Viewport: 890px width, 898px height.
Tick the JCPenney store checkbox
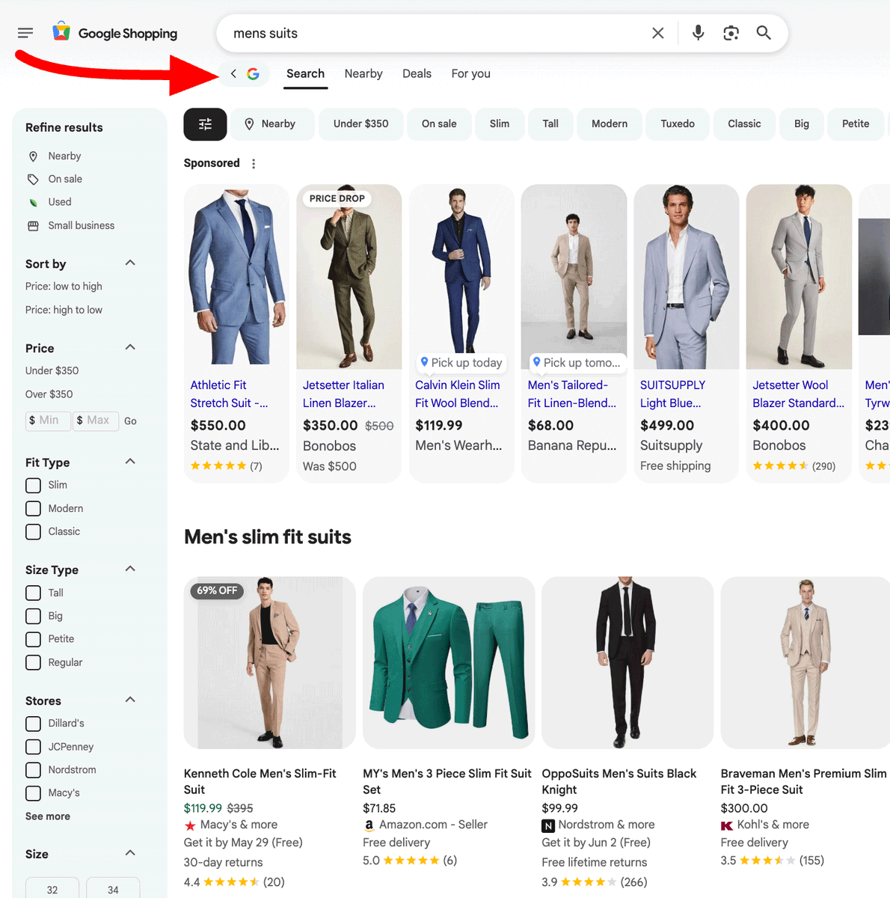pyautogui.click(x=33, y=747)
